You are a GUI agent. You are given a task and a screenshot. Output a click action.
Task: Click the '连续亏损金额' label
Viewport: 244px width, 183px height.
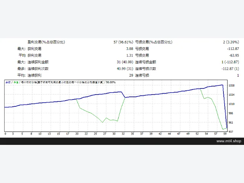click(146, 62)
